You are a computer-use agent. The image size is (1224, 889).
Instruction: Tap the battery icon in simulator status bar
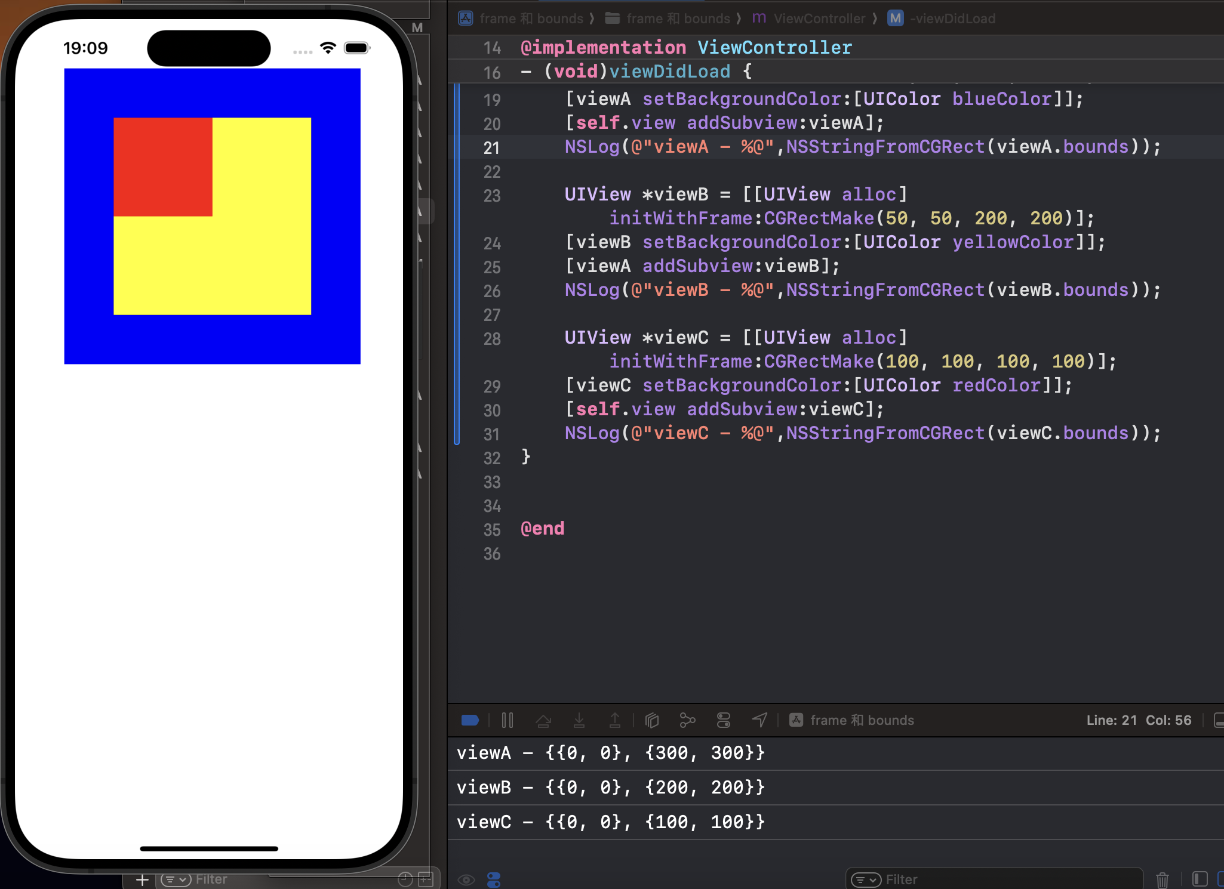(357, 48)
